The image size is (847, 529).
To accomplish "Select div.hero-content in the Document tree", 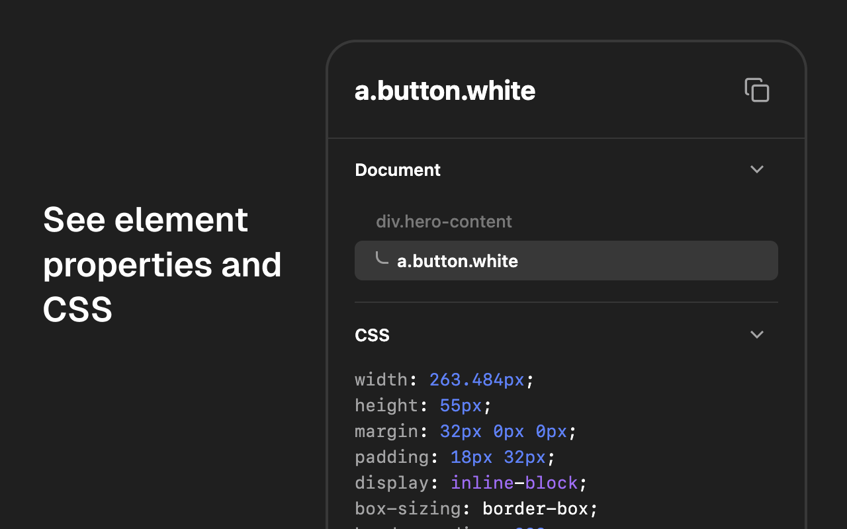I will click(443, 222).
